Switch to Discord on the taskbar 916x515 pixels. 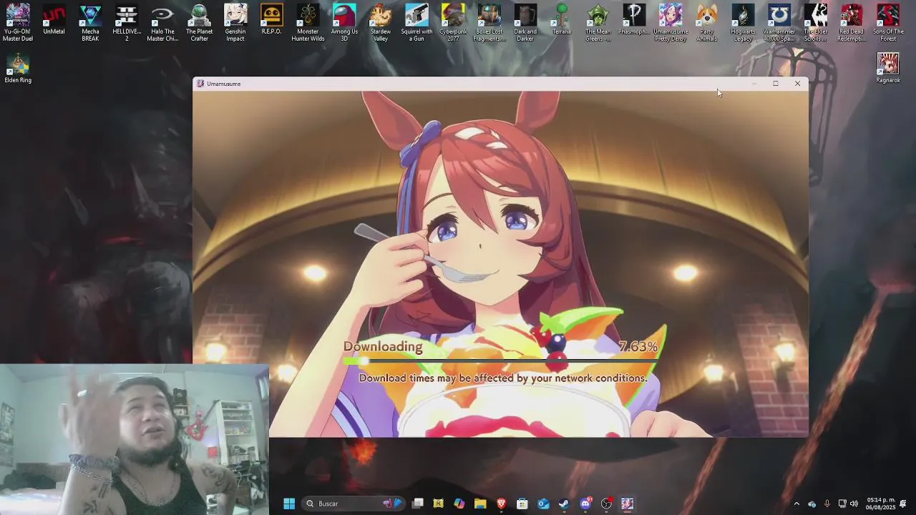(x=585, y=504)
